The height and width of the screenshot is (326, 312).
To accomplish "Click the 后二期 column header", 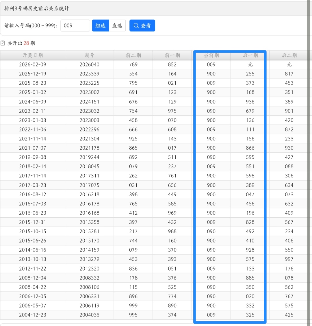I will [x=289, y=55].
